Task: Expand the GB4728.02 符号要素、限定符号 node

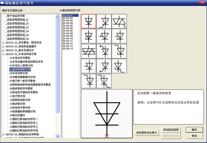Action: (3, 43)
